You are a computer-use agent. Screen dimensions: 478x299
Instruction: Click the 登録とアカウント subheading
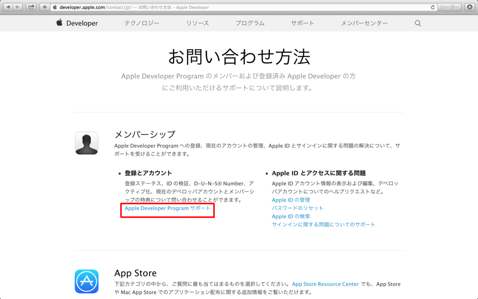pos(148,173)
